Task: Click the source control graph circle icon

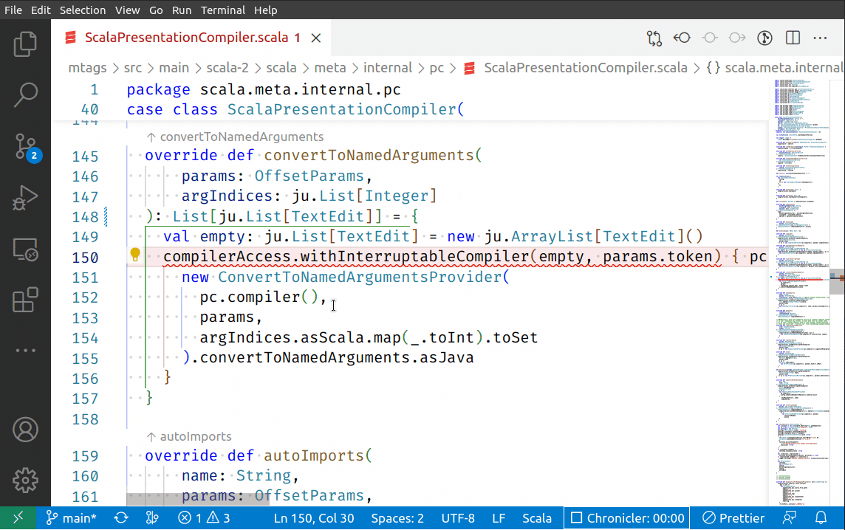Action: tap(764, 38)
